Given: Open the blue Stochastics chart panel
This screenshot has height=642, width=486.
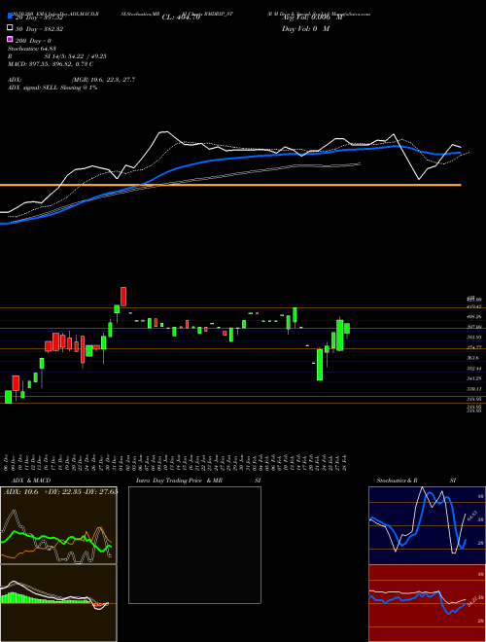Looking at the screenshot, I should (x=427, y=525).
